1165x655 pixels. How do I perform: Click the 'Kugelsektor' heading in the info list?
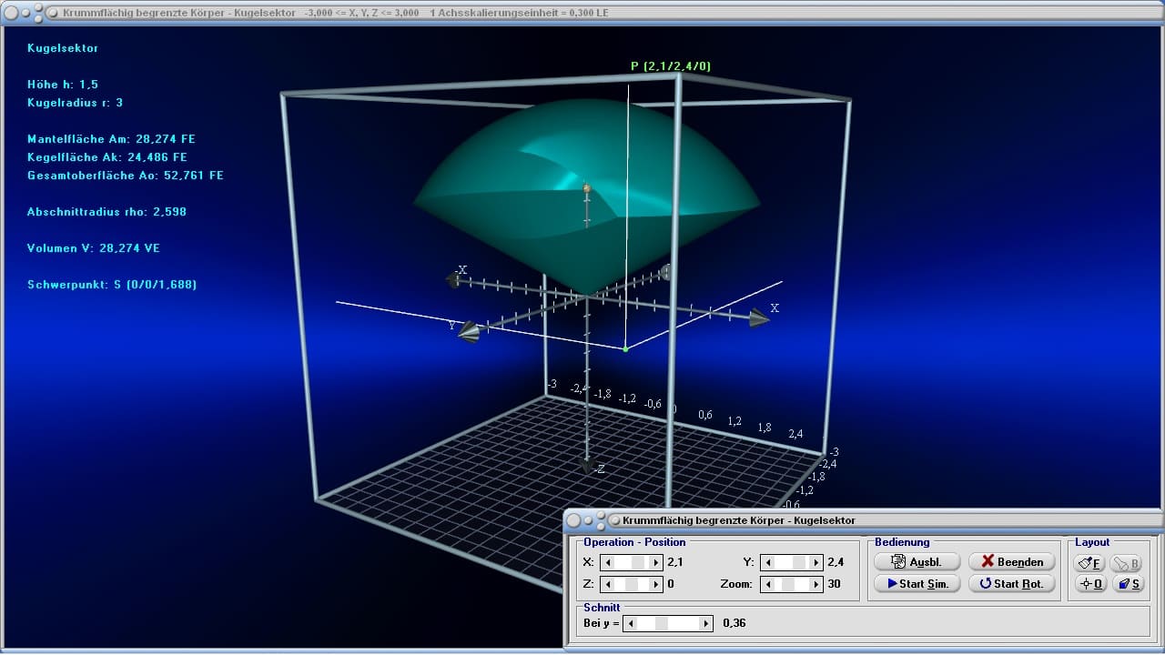pos(63,48)
